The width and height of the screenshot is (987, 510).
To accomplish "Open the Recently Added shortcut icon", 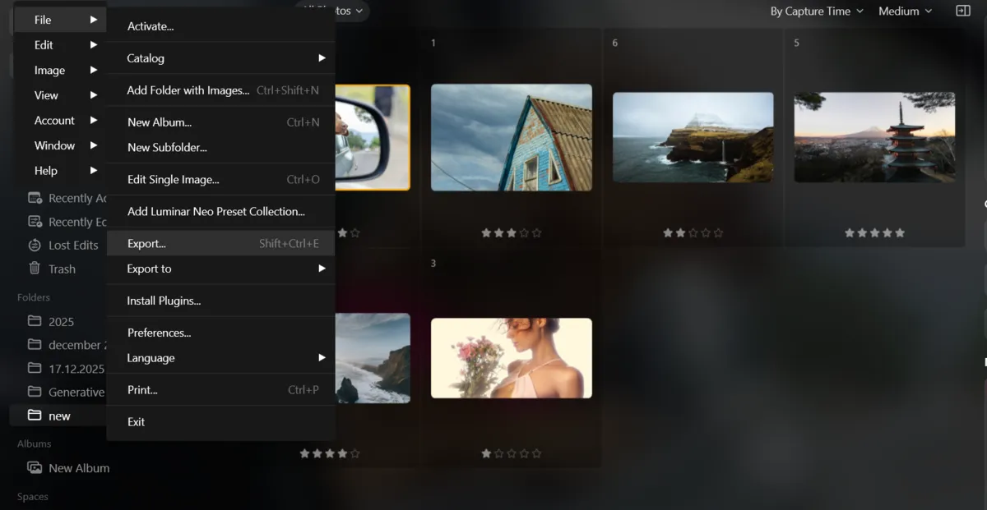I will pos(36,197).
